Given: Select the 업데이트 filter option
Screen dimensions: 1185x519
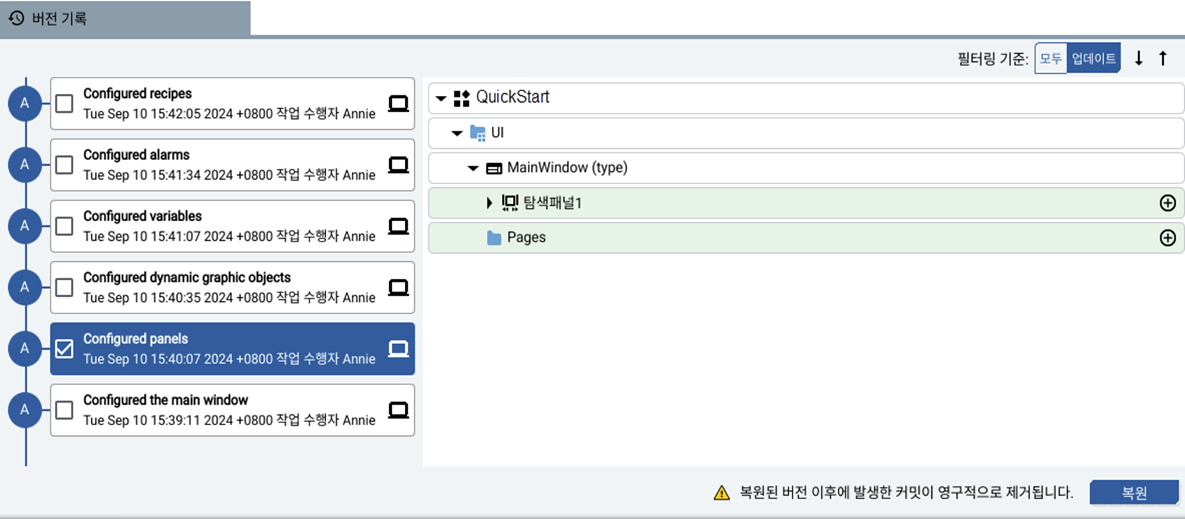Looking at the screenshot, I should click(1093, 58).
